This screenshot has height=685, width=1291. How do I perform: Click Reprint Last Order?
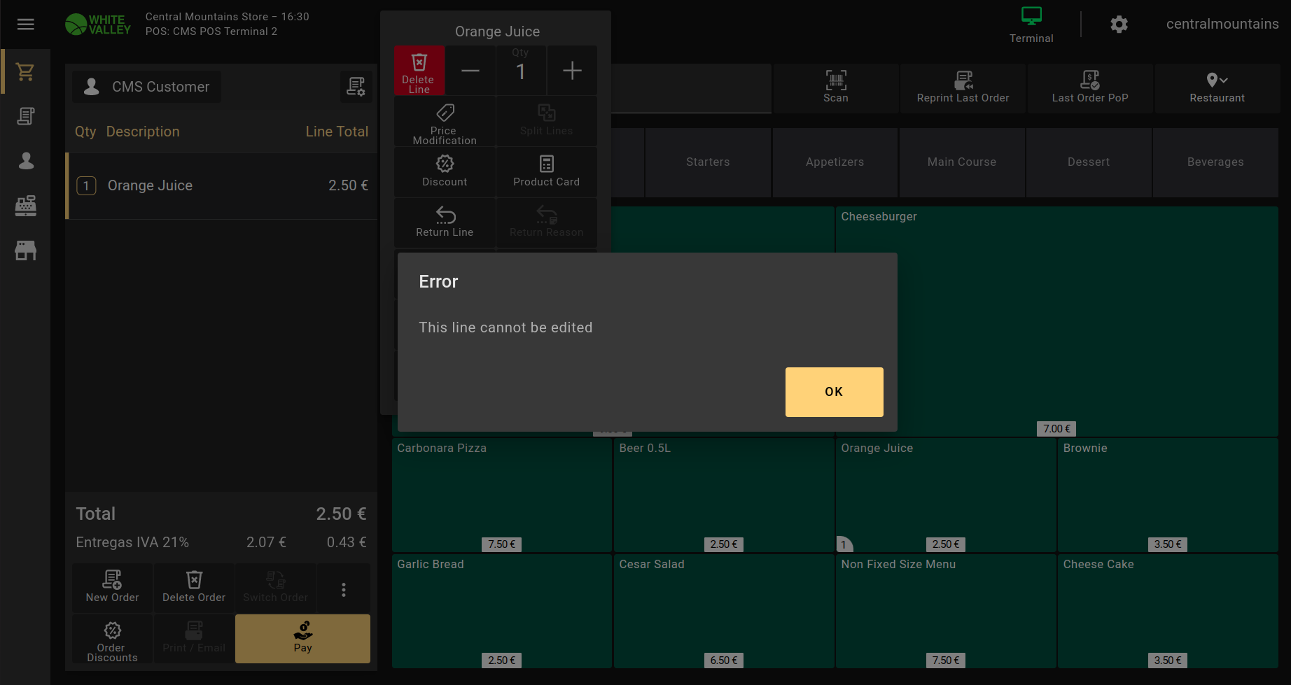click(963, 87)
